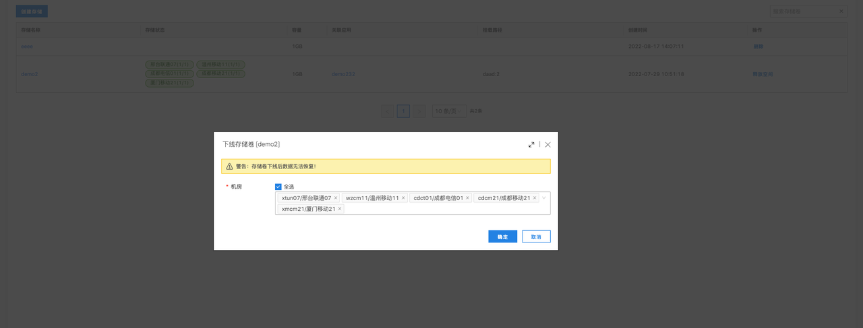Remove the xtun07/邢台联通07 tag
Screen dimensions: 863x328
(335, 198)
